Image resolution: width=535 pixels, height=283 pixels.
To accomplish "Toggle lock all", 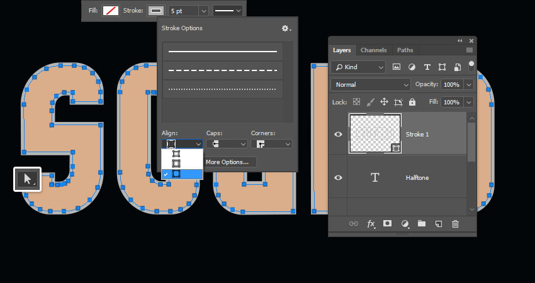I will tap(412, 102).
